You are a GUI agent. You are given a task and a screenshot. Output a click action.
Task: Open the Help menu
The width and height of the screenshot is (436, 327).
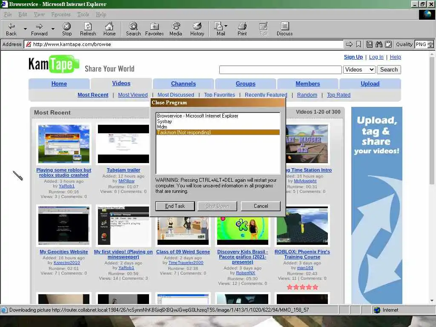101,14
